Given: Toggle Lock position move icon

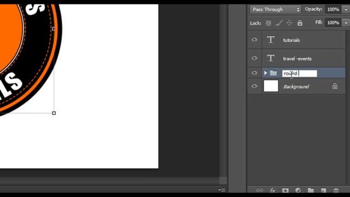Looking at the screenshot, I should tap(289, 23).
